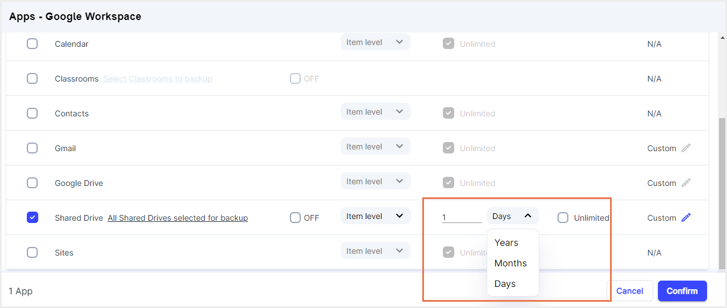Toggle Shared Drive OFF checkbox
Viewport: 727px width, 308px height.
point(295,217)
